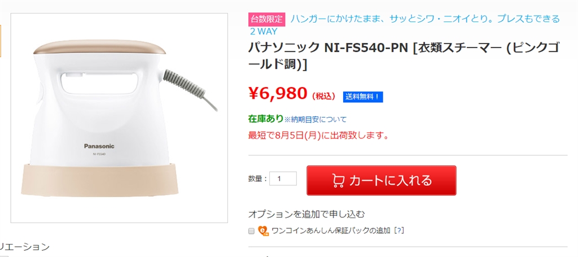
Task: Open the [?] help link for the warranty pack
Action: [399, 230]
